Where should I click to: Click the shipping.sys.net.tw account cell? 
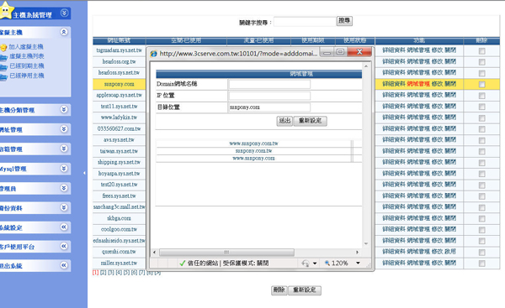click(120, 162)
